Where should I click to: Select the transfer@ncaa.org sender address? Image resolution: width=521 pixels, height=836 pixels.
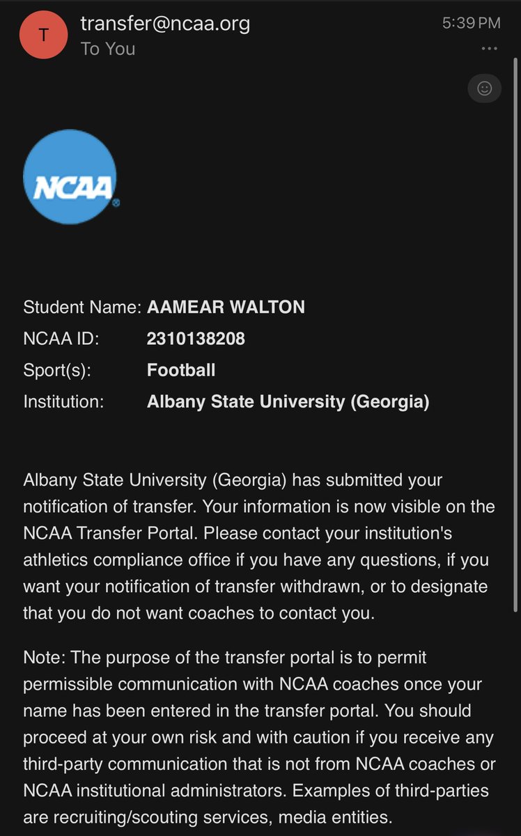coord(165,24)
